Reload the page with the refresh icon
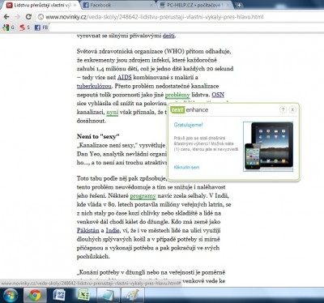This screenshot has width=324, height=303. pos(28,17)
